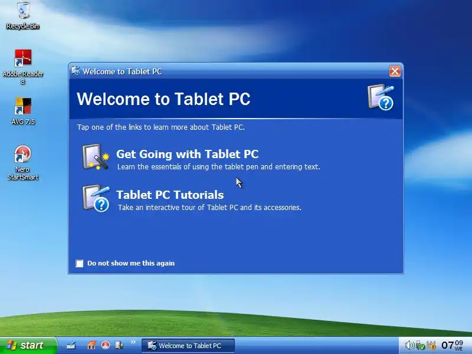Screen dimensions: 472x354
Task: Enable the Do not show me this again checkbox
Action: (80, 263)
